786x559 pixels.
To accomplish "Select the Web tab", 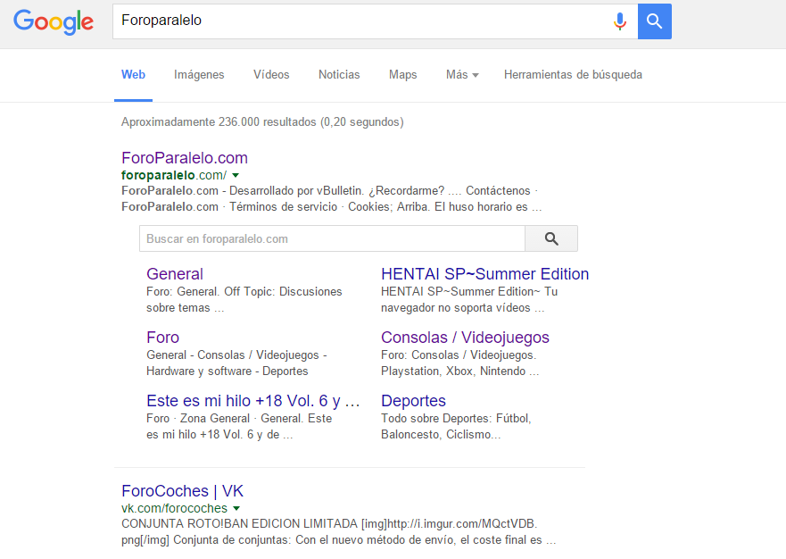I will [x=133, y=75].
